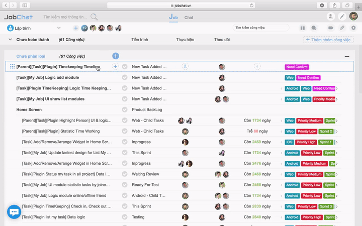Open the settings gear in project toolbar
Image resolution: width=362 pixels, height=226 pixels.
(x=353, y=28)
